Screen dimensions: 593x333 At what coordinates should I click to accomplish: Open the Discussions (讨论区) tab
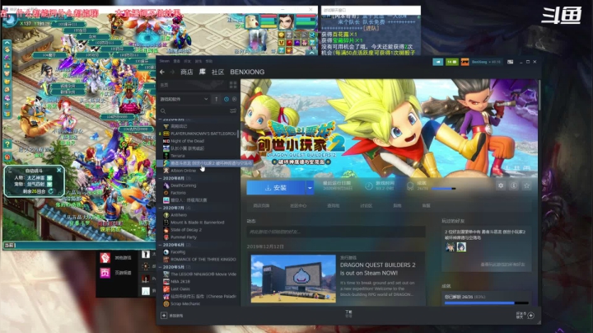click(x=366, y=206)
